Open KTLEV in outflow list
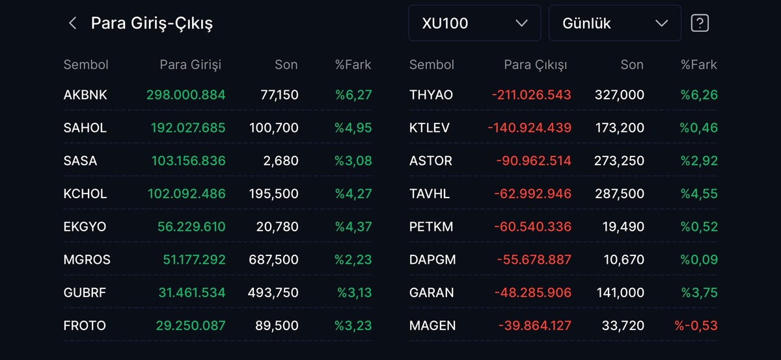781x360 pixels. coord(564,127)
